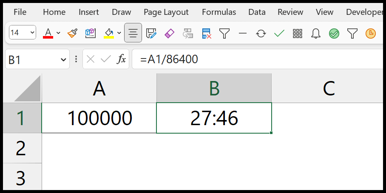The width and height of the screenshot is (386, 193).
Task: Cancel the formula bar entry
Action: click(x=91, y=59)
